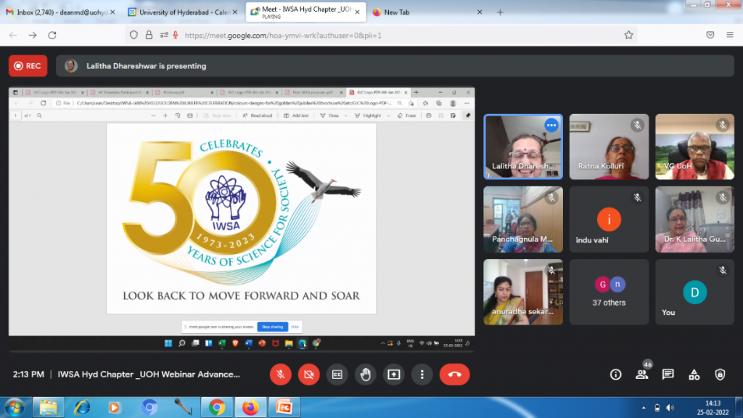Bookmark this page with the star
The height and width of the screenshot is (418, 743).
(628, 35)
